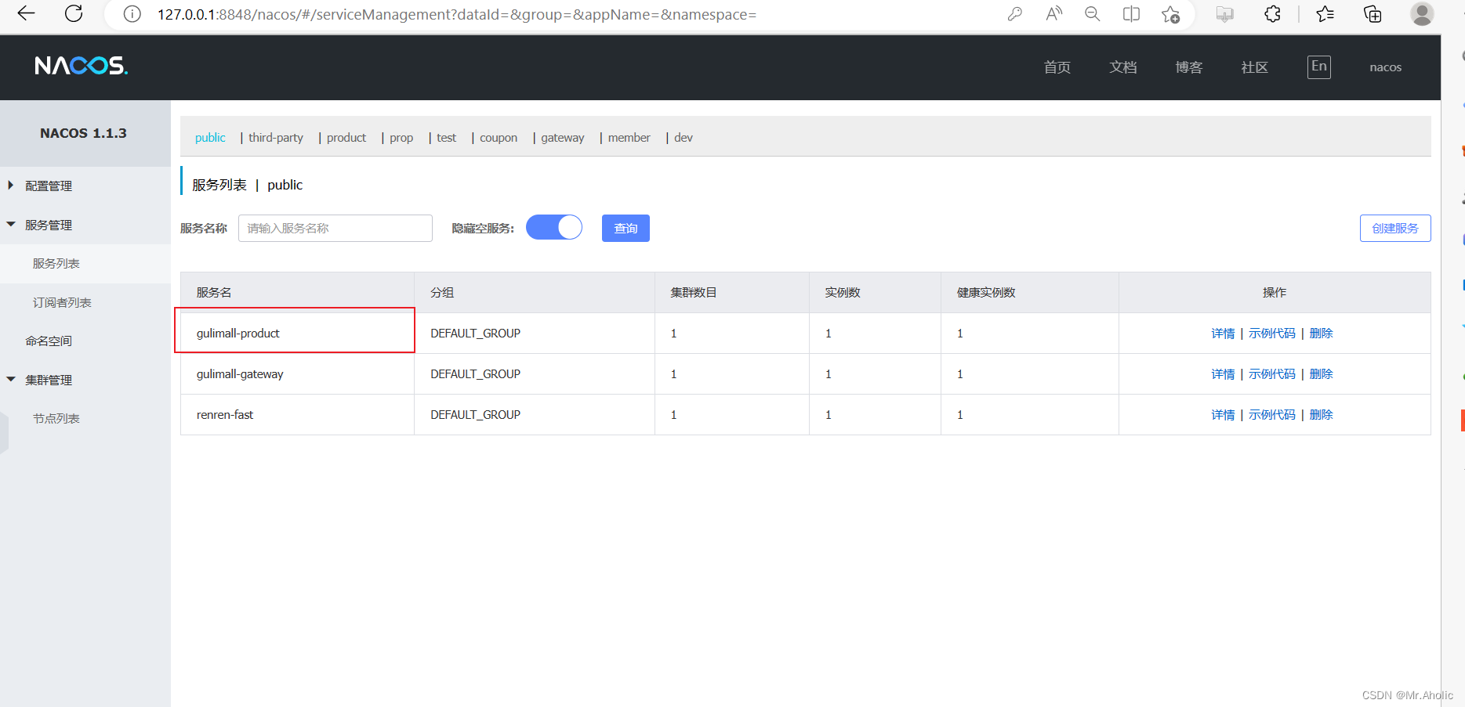Click the gulimall-product service name cell
Screen dimensions: 1465x707
[x=298, y=334]
